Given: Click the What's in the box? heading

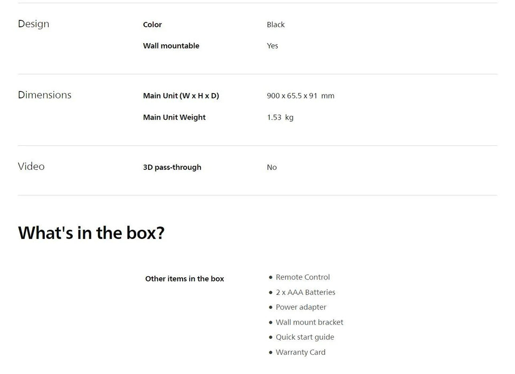Looking at the screenshot, I should pos(91,233).
